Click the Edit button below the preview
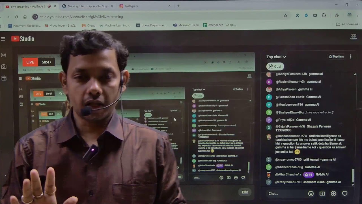 tap(245, 192)
